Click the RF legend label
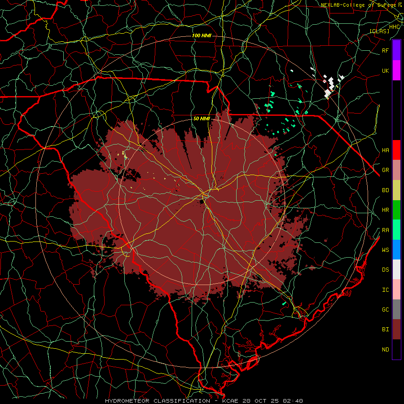The width and height of the screenshot is (404, 404). coord(385,50)
